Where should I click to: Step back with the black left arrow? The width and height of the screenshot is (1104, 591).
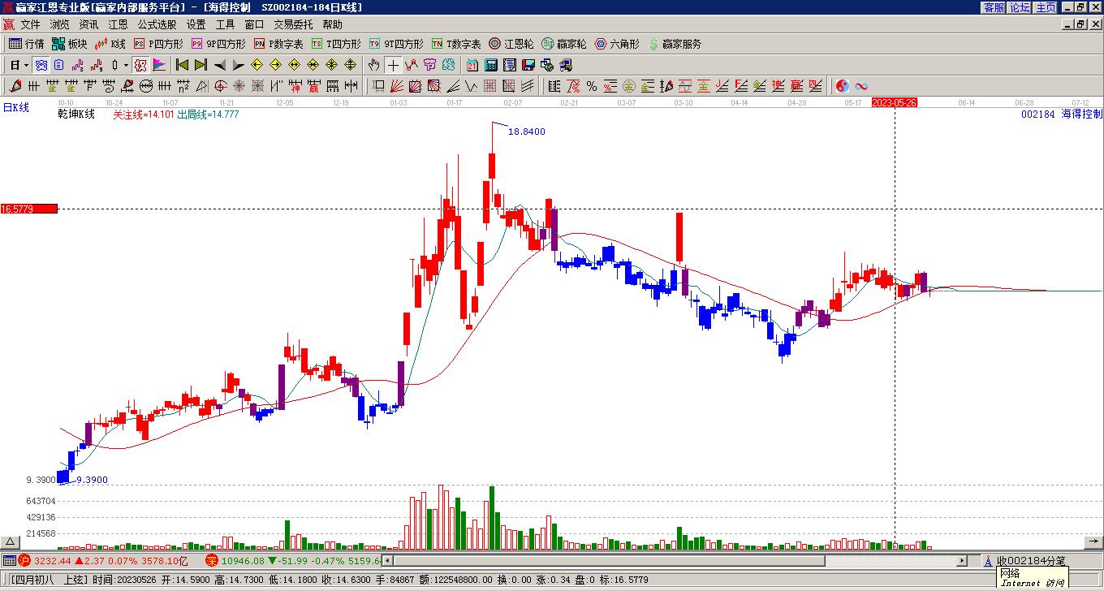[219, 65]
